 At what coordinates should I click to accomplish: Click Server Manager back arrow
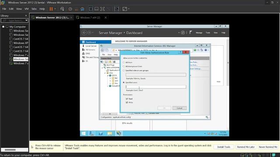(84, 33)
